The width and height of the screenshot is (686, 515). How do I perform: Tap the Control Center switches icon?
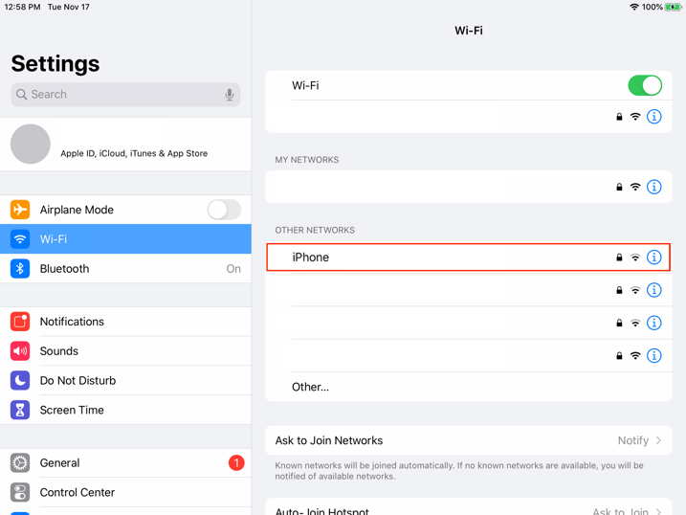[20, 492]
